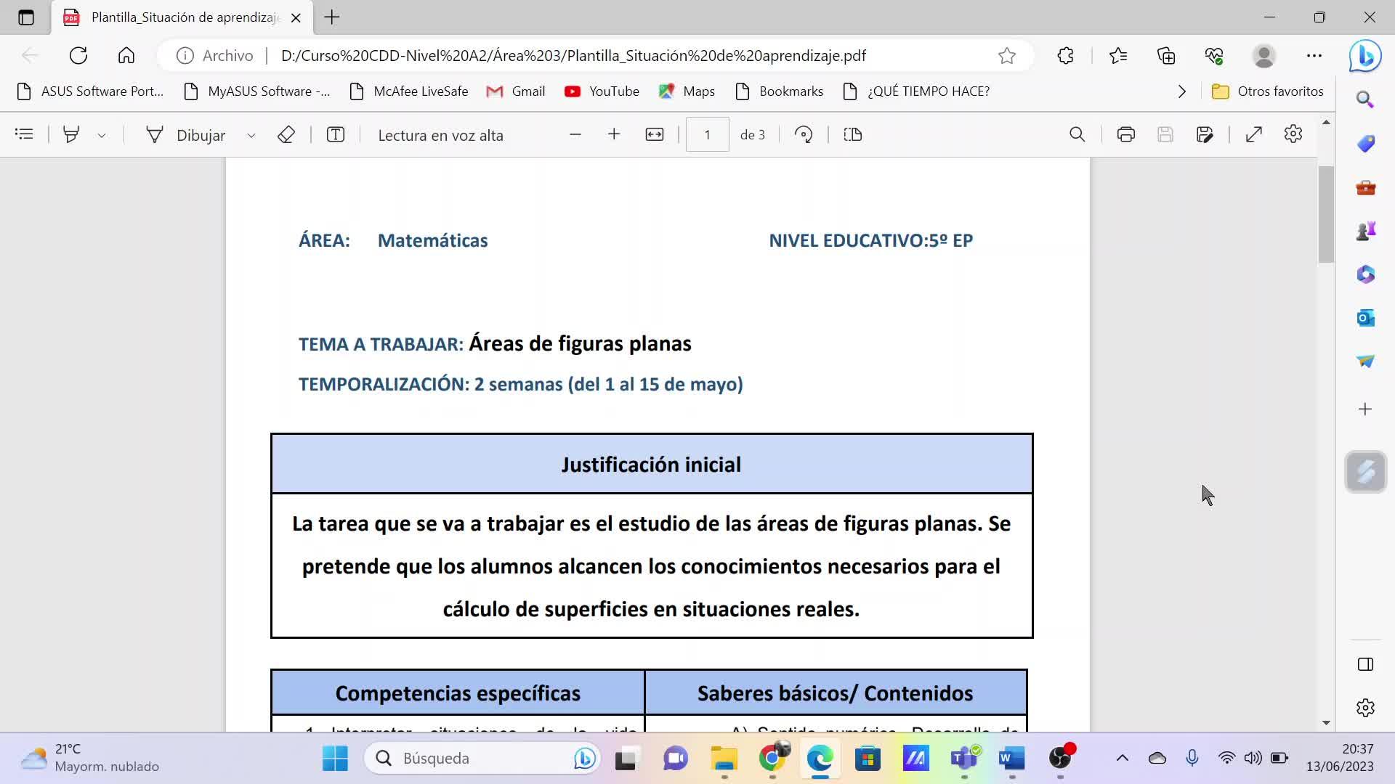The image size is (1395, 784).
Task: Toggle the Draw tool on
Action: click(186, 135)
